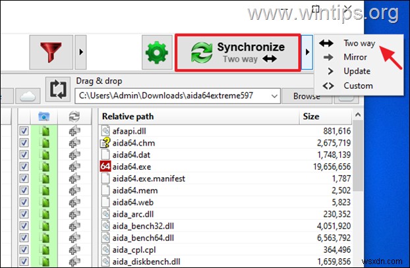Click the sync action column header icon
This screenshot has height=268, width=410.
tap(74, 117)
